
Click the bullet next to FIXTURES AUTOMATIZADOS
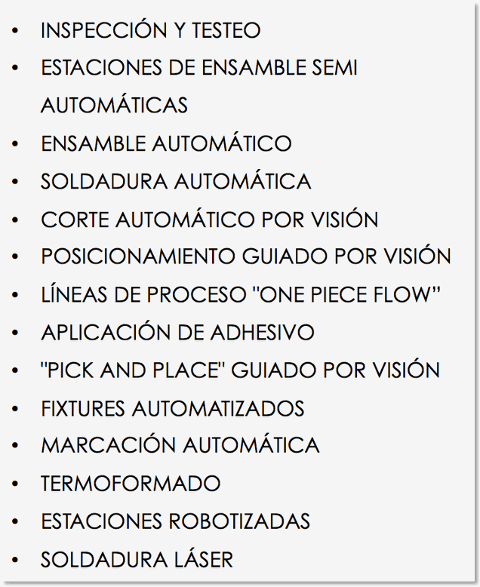tap(15, 408)
